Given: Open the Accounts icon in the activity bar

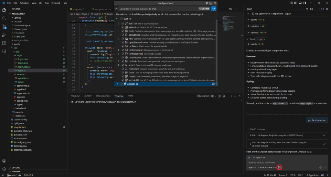Looking at the screenshot, I should click(4, 161).
